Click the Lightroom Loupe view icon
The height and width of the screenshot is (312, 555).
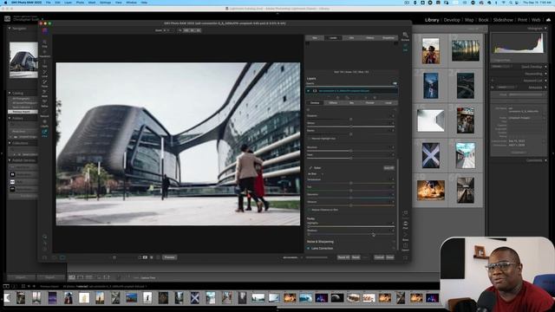tap(81, 277)
